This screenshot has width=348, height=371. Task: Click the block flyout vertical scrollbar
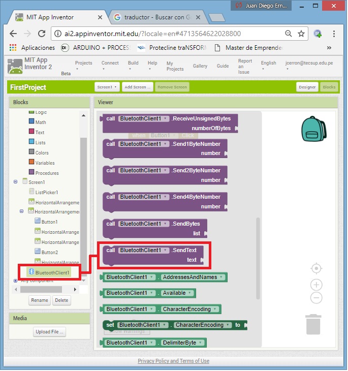[258, 258]
